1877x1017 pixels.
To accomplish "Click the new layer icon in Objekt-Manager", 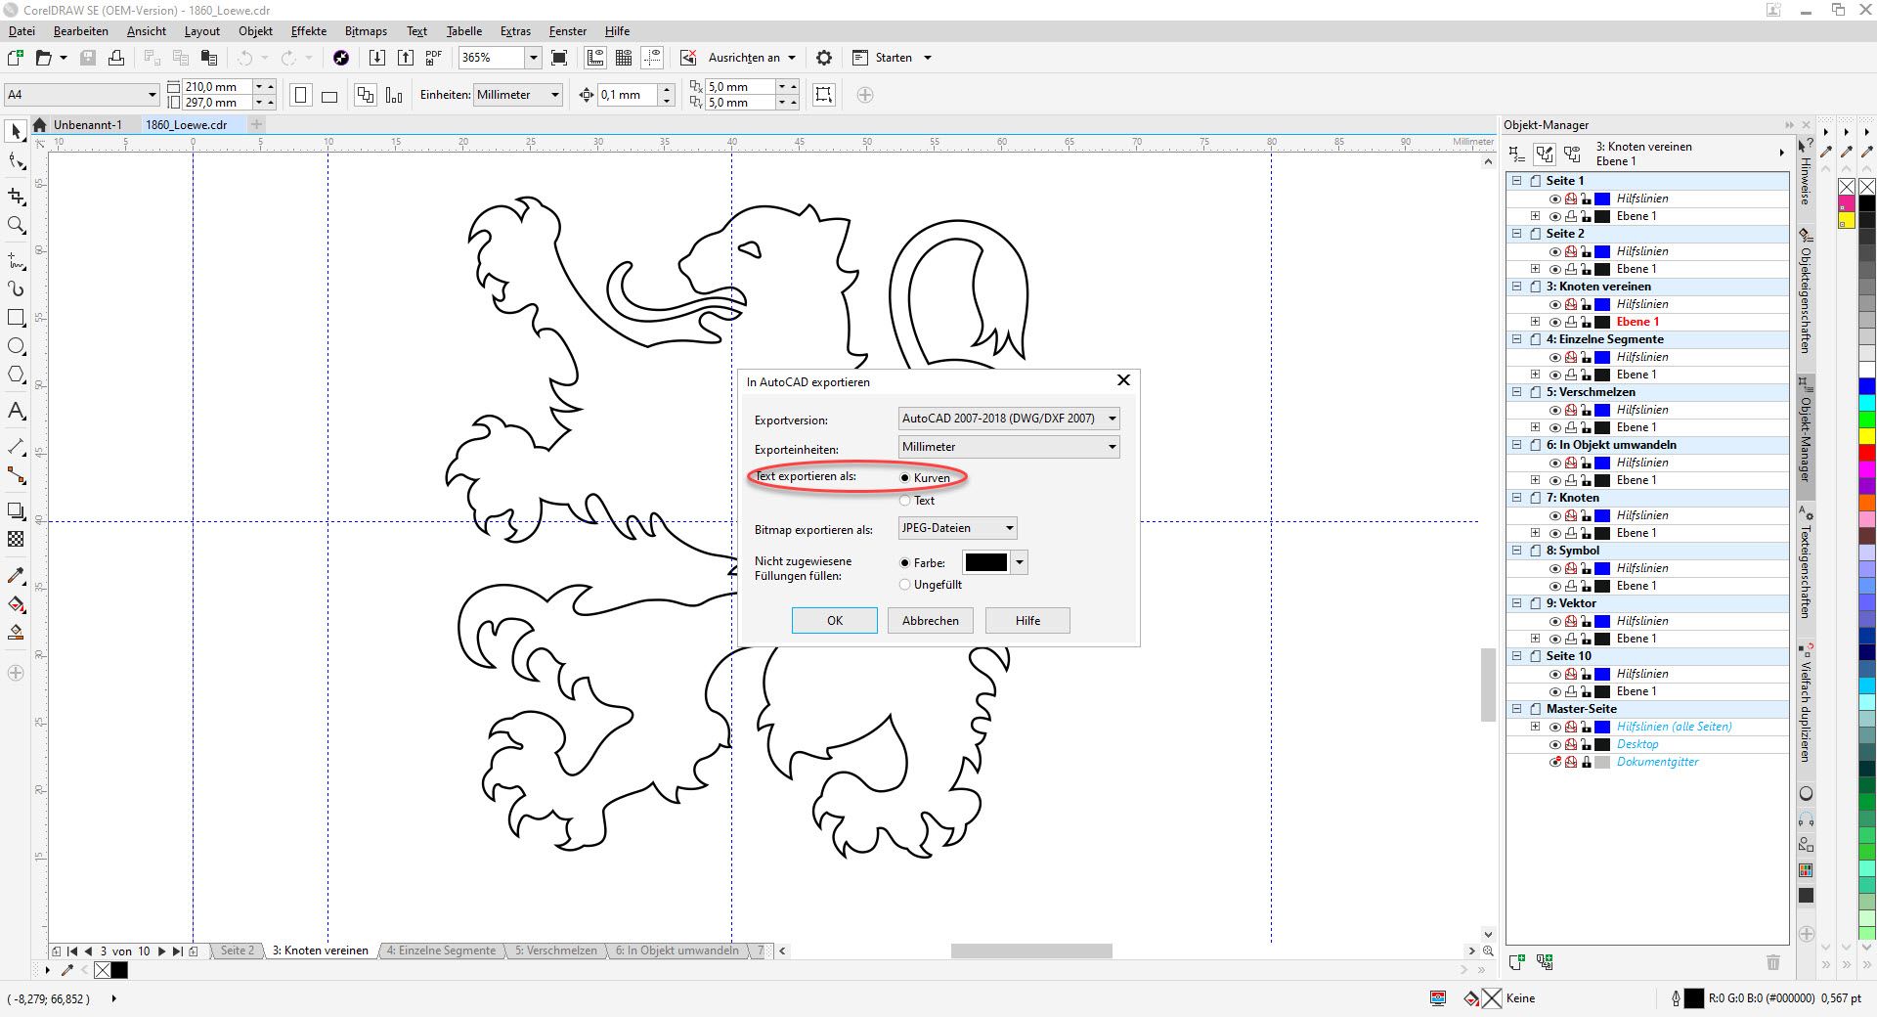I will point(1516,962).
